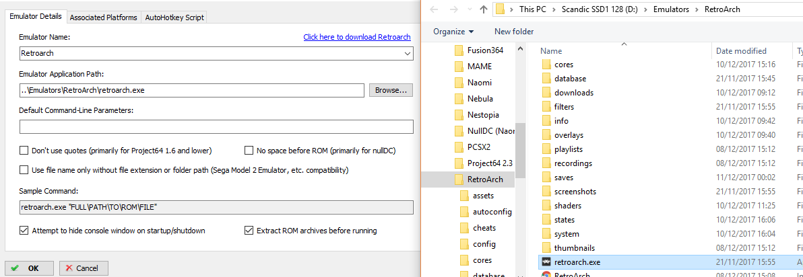Select NullDC (Naomi) folder in tree
Screen dimensions: 803x277
(x=490, y=131)
